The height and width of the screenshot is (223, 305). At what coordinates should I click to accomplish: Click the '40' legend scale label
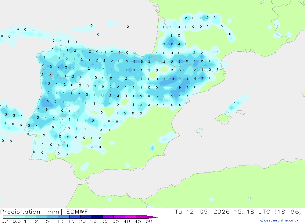pos(127,221)
